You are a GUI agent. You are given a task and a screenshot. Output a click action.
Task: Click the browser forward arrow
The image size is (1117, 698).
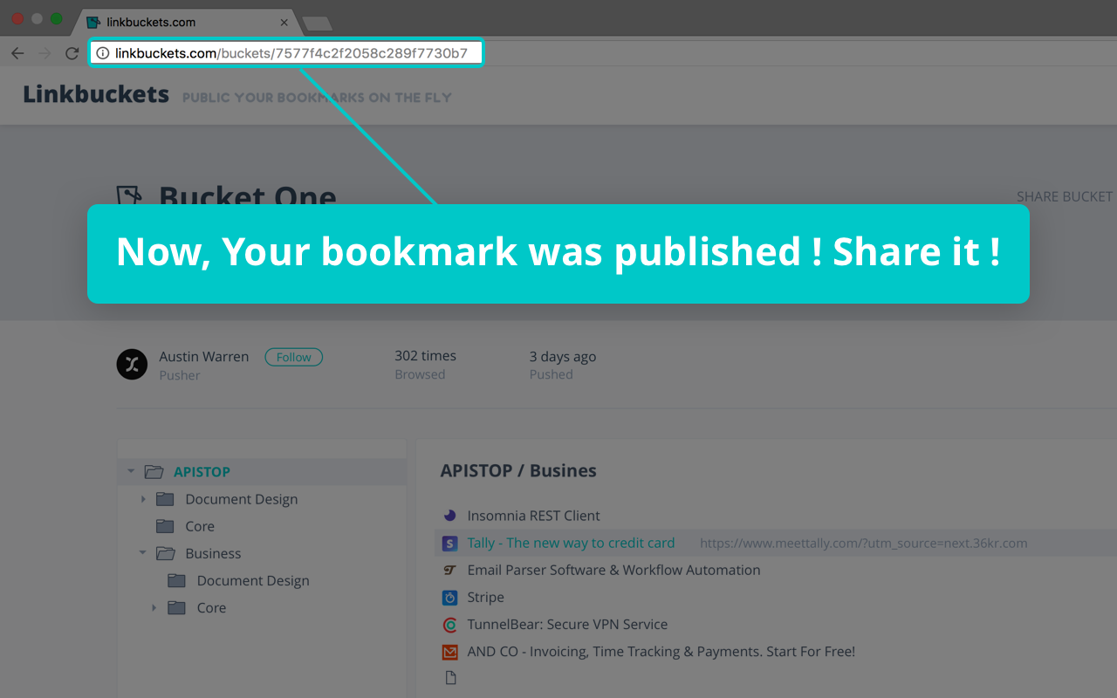coord(45,53)
